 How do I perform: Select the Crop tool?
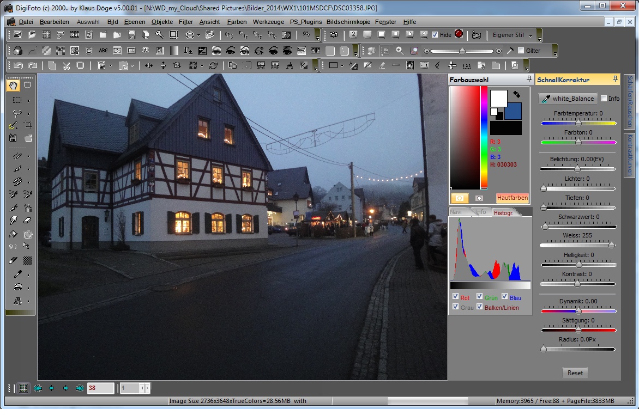click(x=28, y=124)
